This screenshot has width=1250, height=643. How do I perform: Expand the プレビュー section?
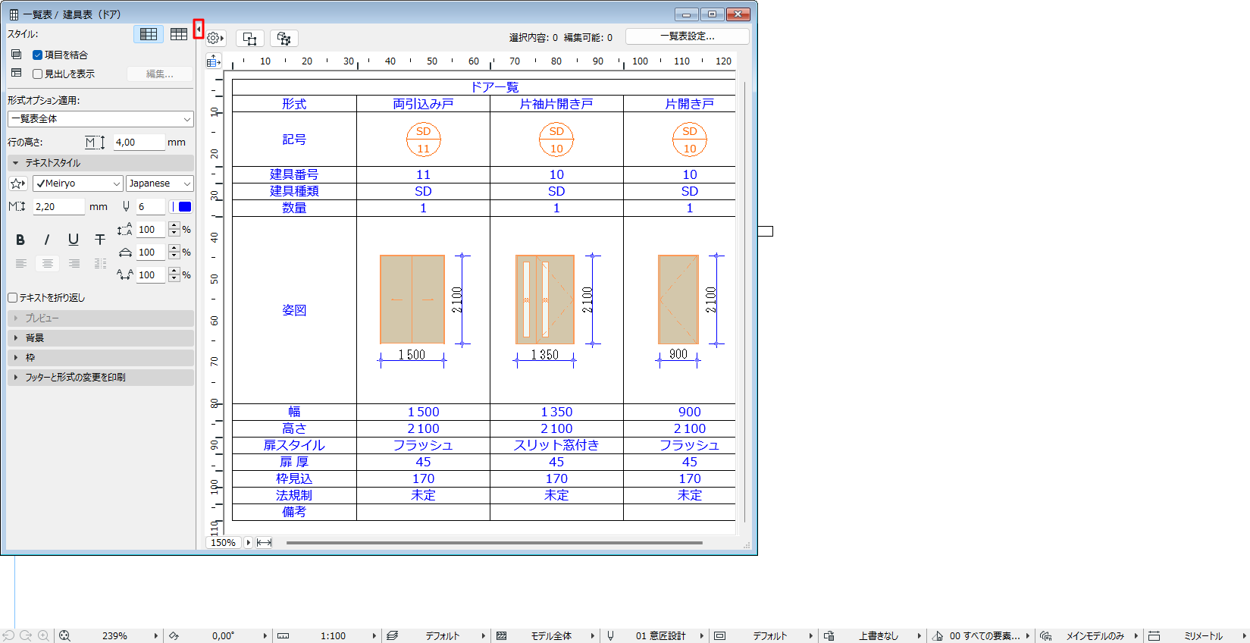(101, 318)
